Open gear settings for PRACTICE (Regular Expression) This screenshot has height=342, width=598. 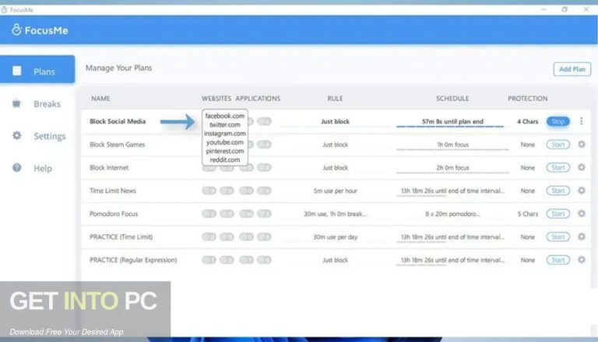[581, 260]
